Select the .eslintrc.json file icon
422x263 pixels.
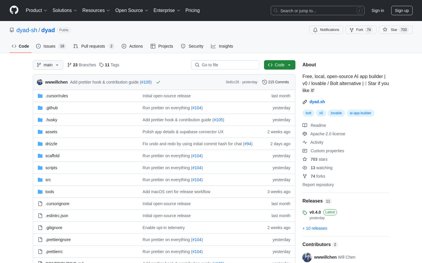(40, 216)
